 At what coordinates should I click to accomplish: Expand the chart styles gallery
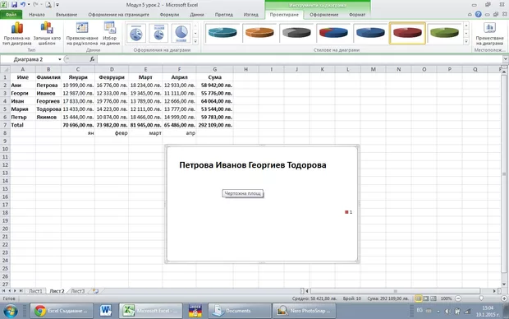[x=466, y=41]
